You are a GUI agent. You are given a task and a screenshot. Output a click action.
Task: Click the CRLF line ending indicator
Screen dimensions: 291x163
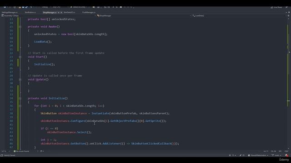(286, 151)
